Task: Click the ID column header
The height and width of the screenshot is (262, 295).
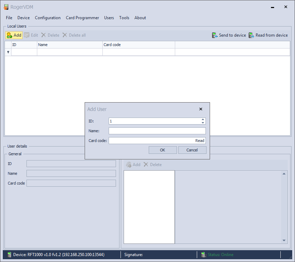Action: click(24, 45)
